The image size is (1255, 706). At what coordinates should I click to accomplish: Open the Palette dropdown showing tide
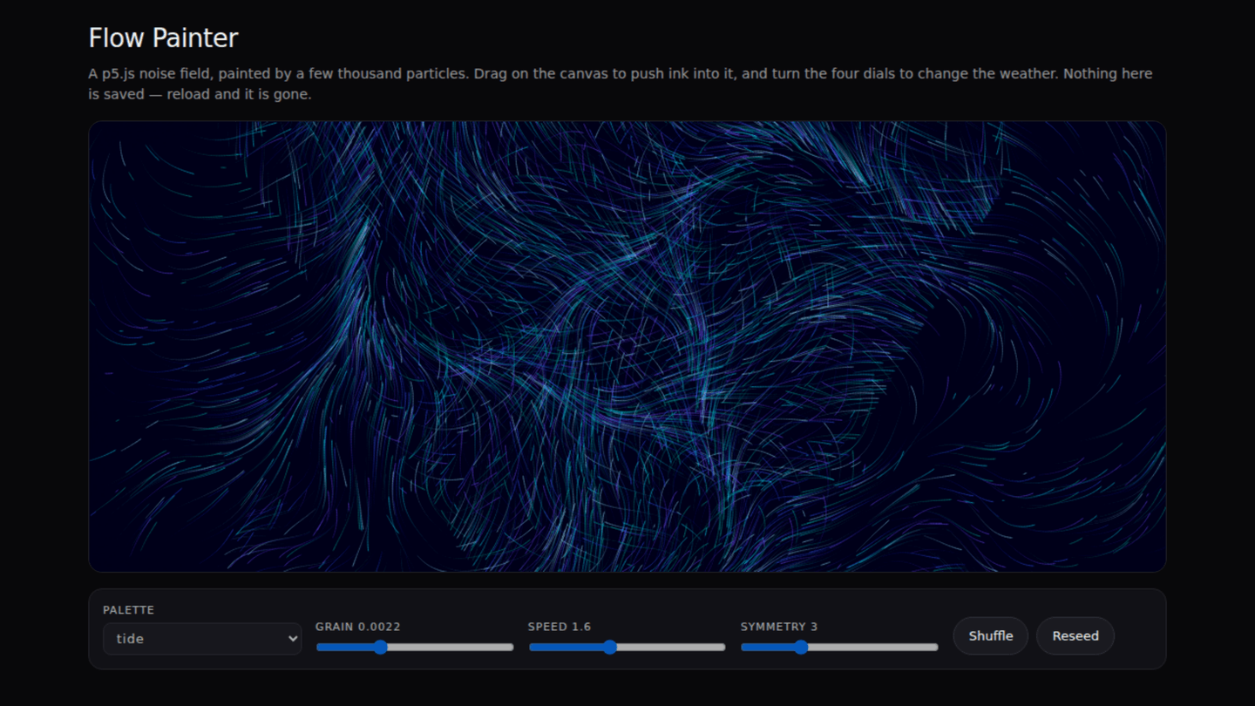click(202, 638)
